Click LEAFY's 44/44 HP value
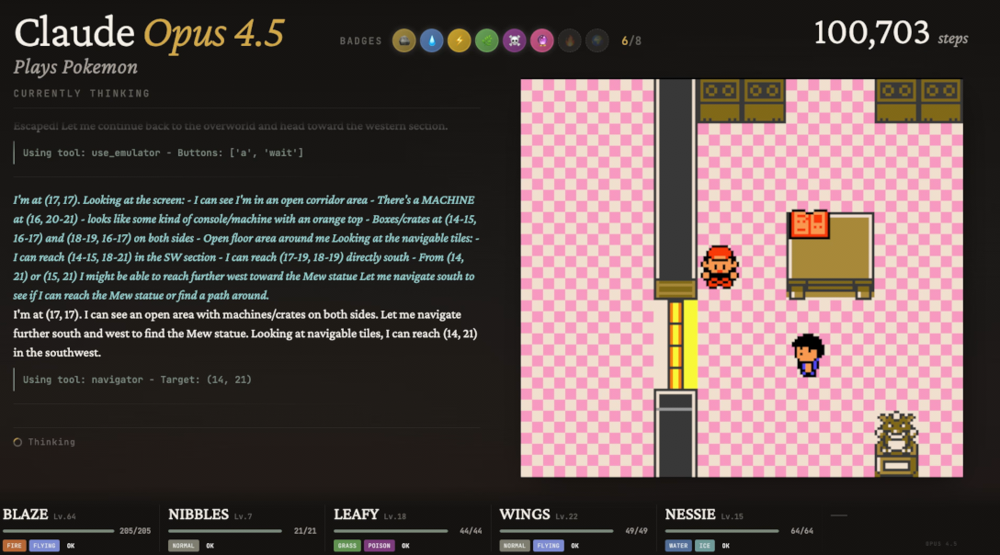 (x=471, y=531)
